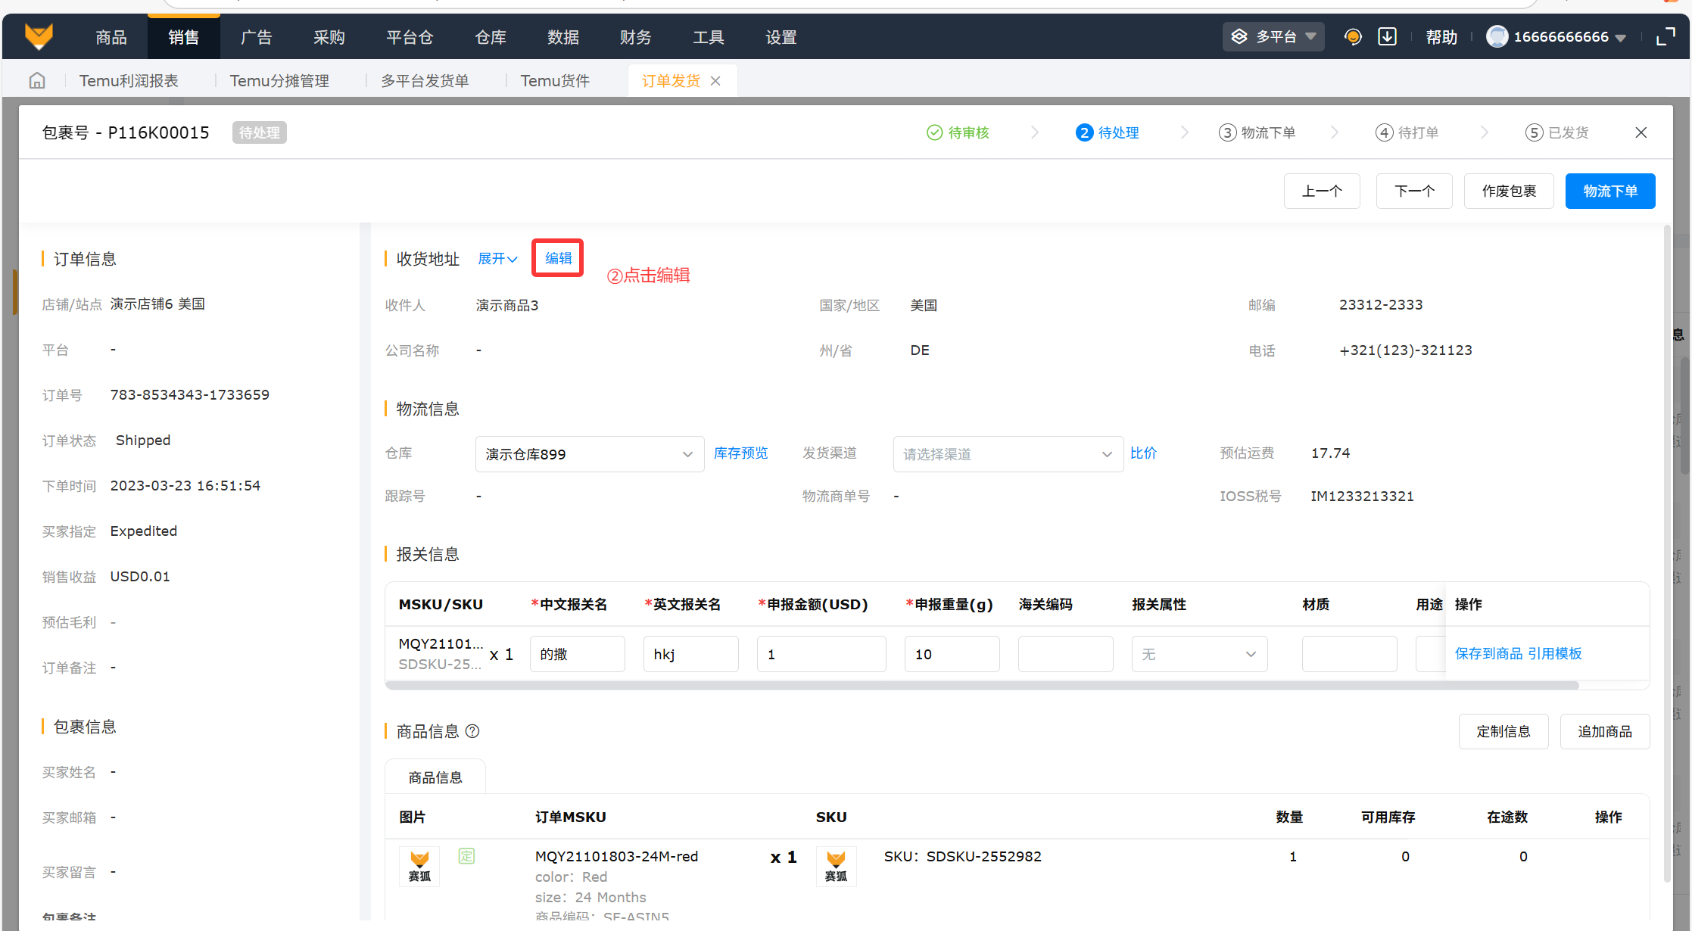The width and height of the screenshot is (1692, 931).
Task: Open the 报关属性 dropdown in customs row
Action: [1198, 654]
